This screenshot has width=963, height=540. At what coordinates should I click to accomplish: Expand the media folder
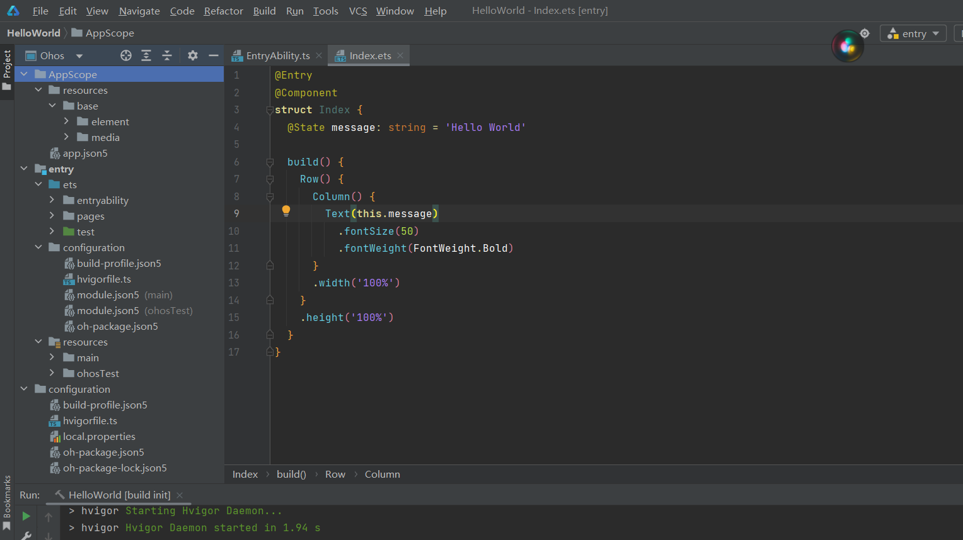66,137
